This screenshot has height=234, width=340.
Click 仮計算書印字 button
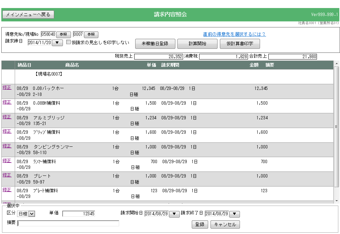(x=240, y=44)
